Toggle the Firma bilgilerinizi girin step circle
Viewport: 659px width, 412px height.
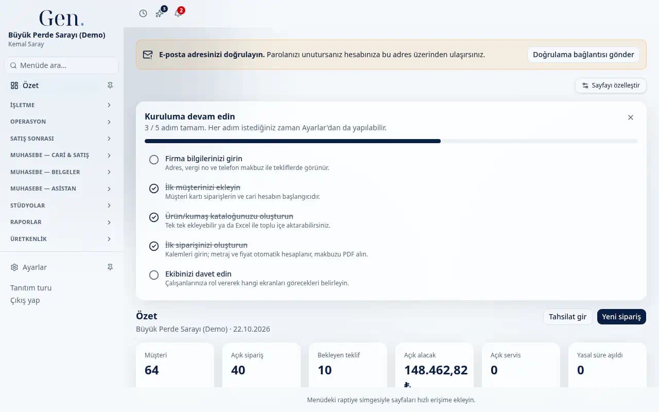(154, 160)
